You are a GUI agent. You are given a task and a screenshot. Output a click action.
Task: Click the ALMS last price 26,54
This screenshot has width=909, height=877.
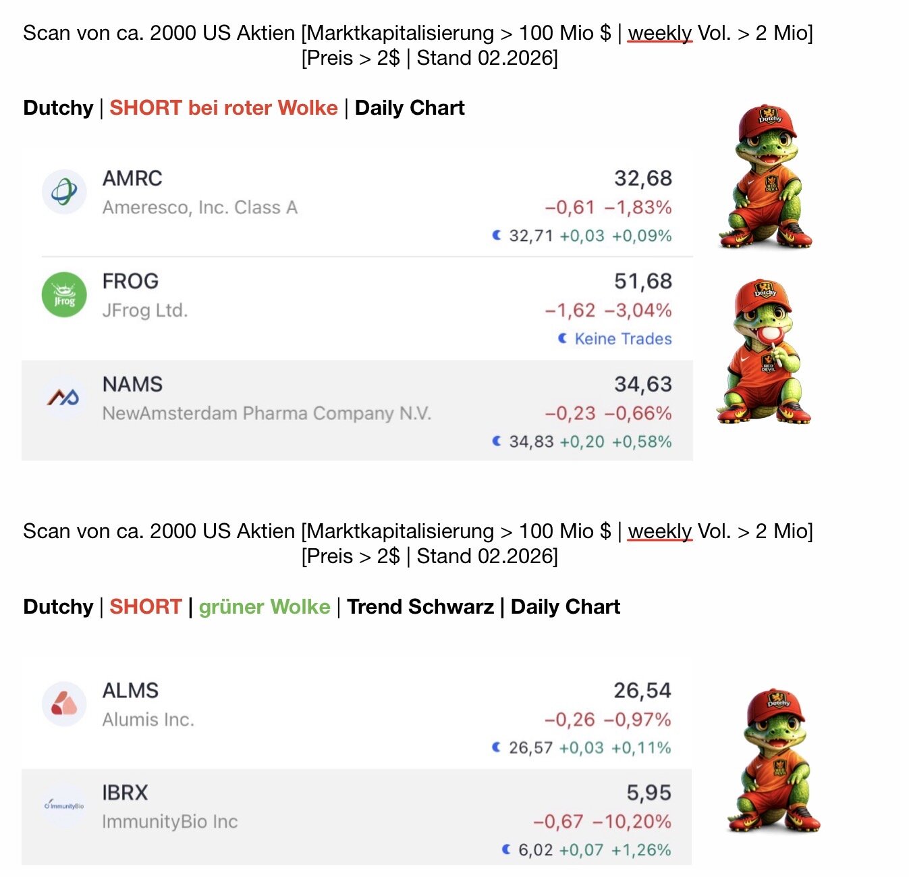click(x=642, y=691)
